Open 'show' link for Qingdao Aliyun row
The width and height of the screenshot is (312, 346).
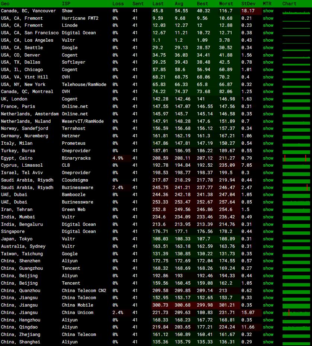pyautogui.click(x=268, y=327)
